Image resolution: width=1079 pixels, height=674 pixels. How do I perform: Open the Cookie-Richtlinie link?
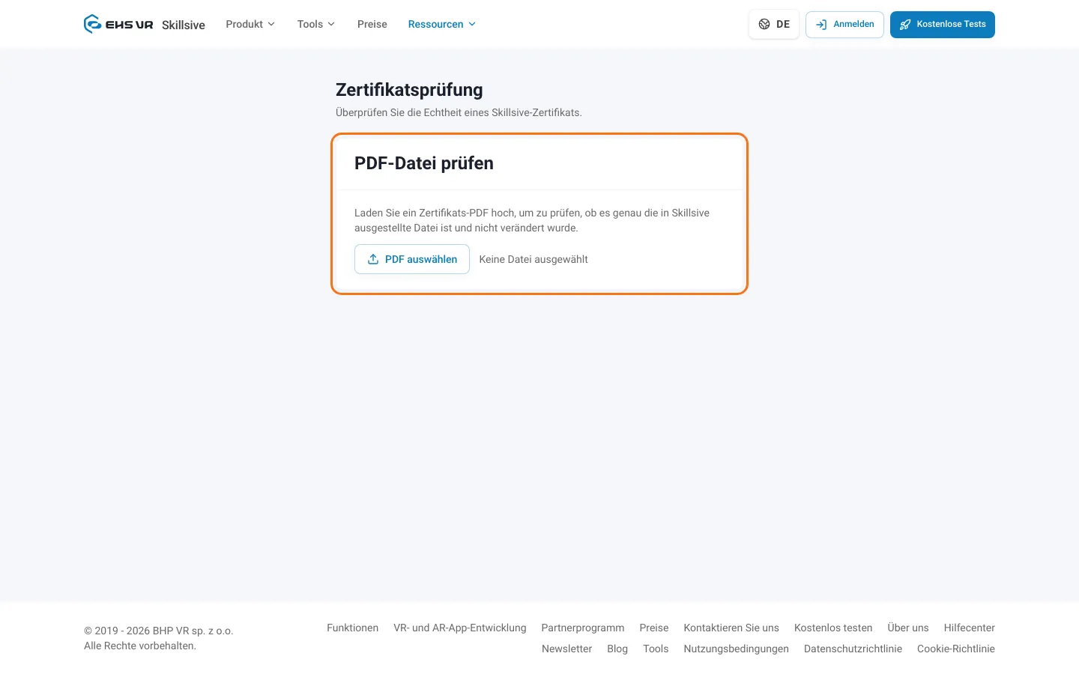[956, 649]
